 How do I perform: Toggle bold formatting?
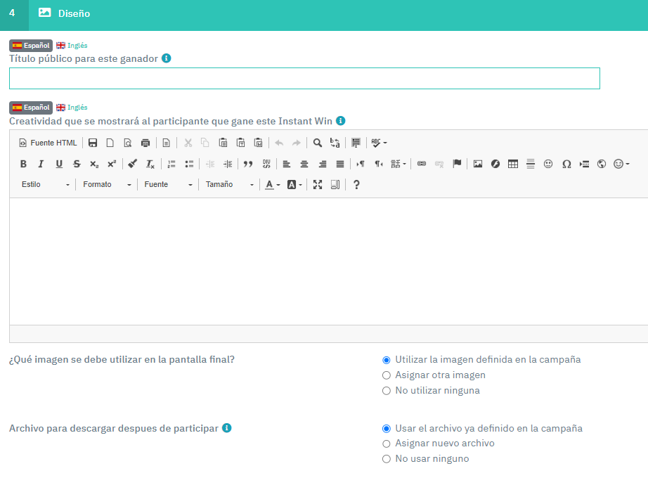click(x=24, y=164)
